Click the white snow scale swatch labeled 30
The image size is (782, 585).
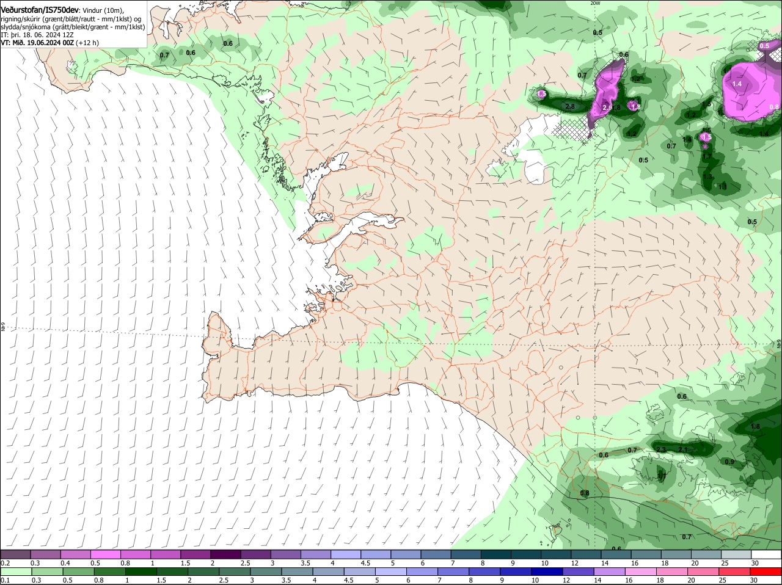click(766, 554)
